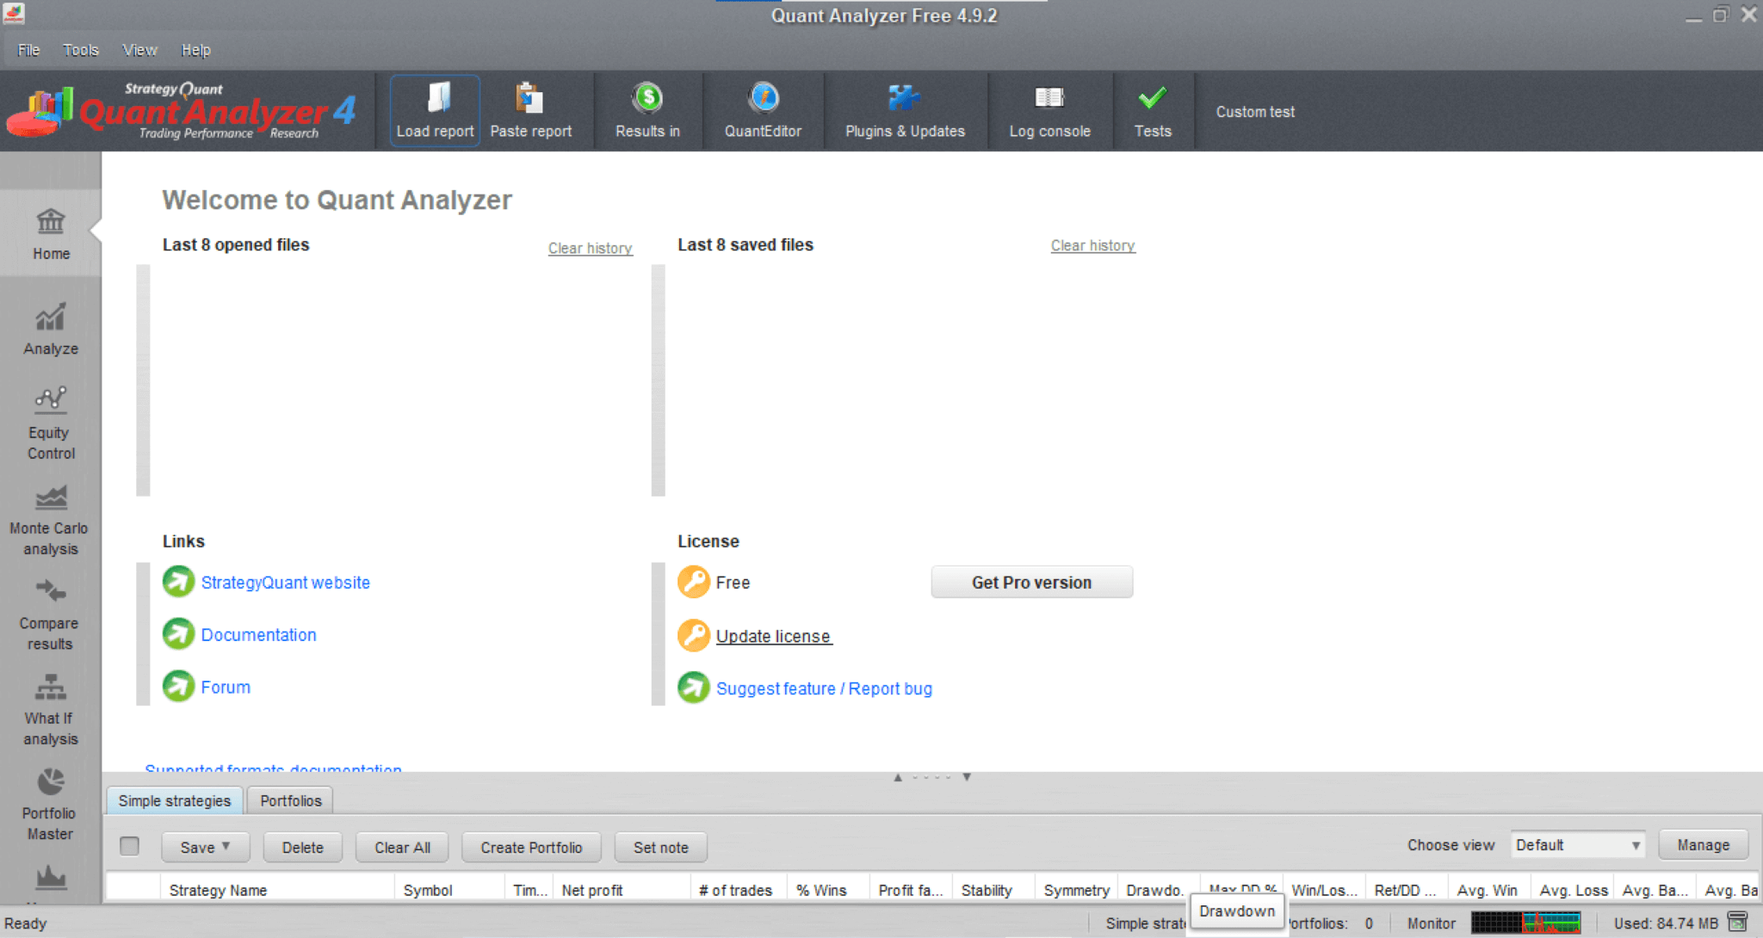Toggle the select-all strategies checkbox

pyautogui.click(x=129, y=847)
